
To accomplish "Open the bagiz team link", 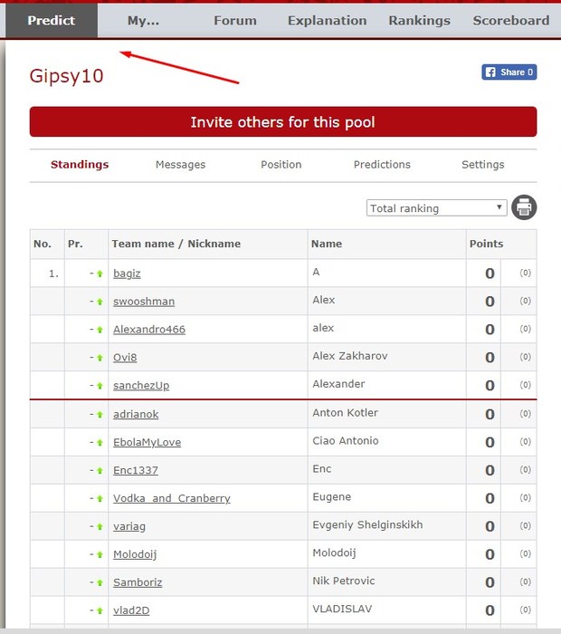I will [127, 274].
